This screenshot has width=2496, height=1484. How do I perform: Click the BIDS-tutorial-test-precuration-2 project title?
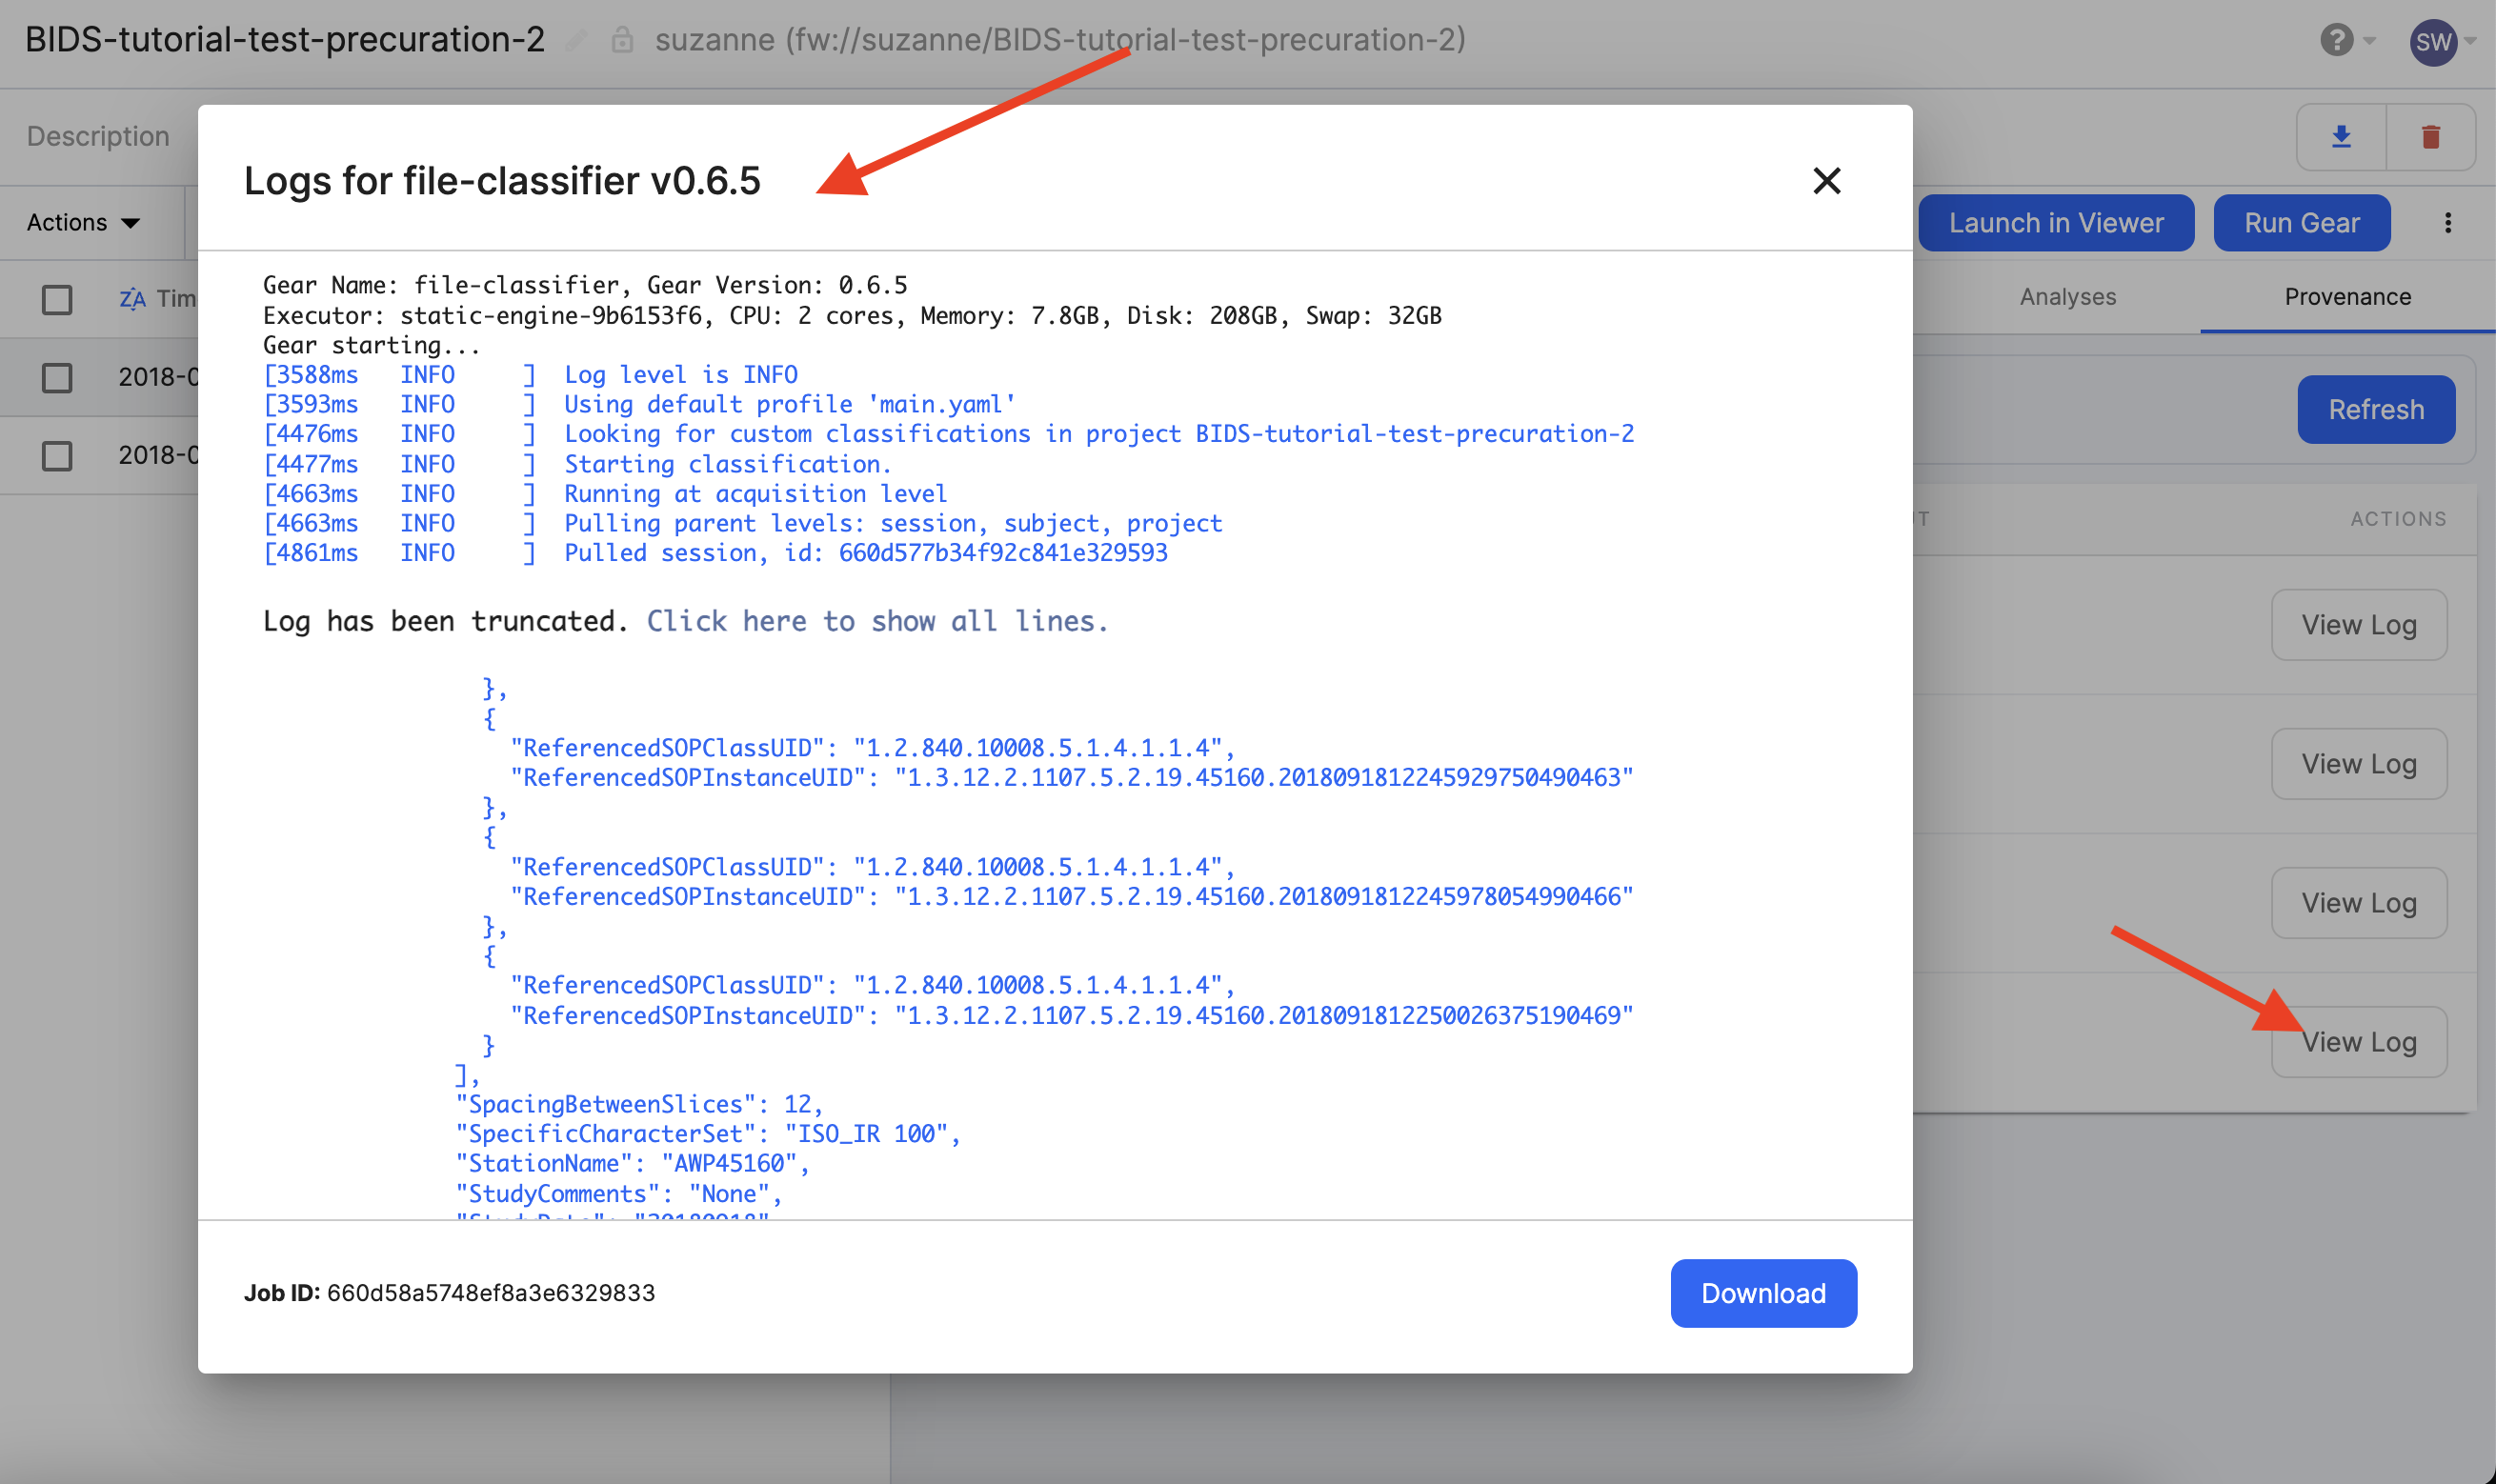point(285,40)
